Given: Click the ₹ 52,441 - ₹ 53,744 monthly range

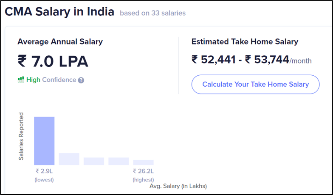Looking at the screenshot, I should tap(240, 60).
